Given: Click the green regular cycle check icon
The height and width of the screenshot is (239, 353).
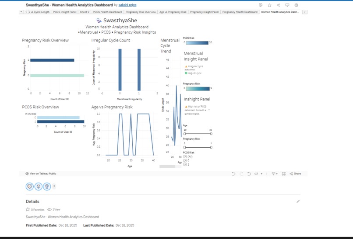Looking at the screenshot, I should (x=186, y=73).
